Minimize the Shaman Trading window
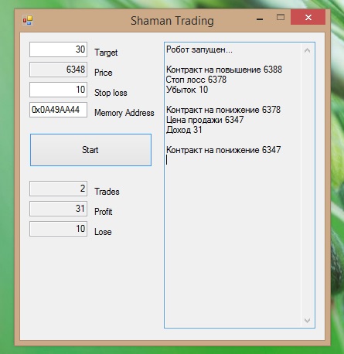The height and width of the screenshot is (354, 344). coord(260,19)
